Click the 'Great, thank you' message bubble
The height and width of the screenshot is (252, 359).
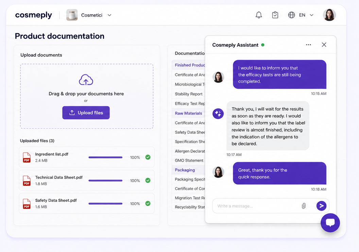pyautogui.click(x=279, y=173)
